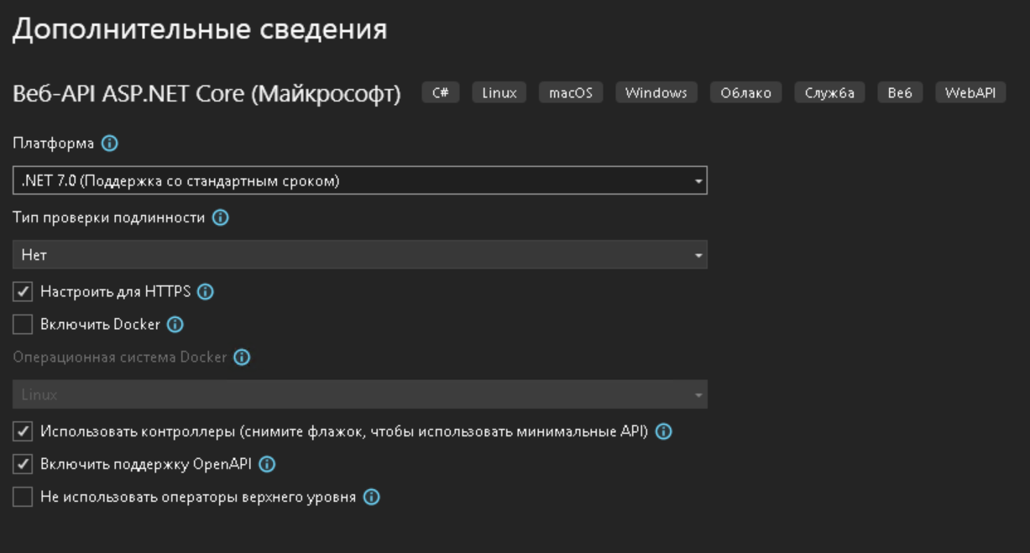Click info icon beside Тип проверки подлинности

pos(220,218)
